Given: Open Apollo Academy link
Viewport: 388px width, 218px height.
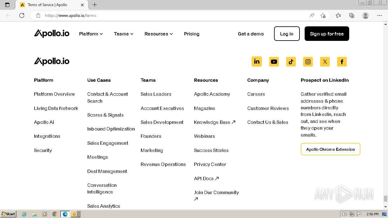Looking at the screenshot, I should coord(212,94).
